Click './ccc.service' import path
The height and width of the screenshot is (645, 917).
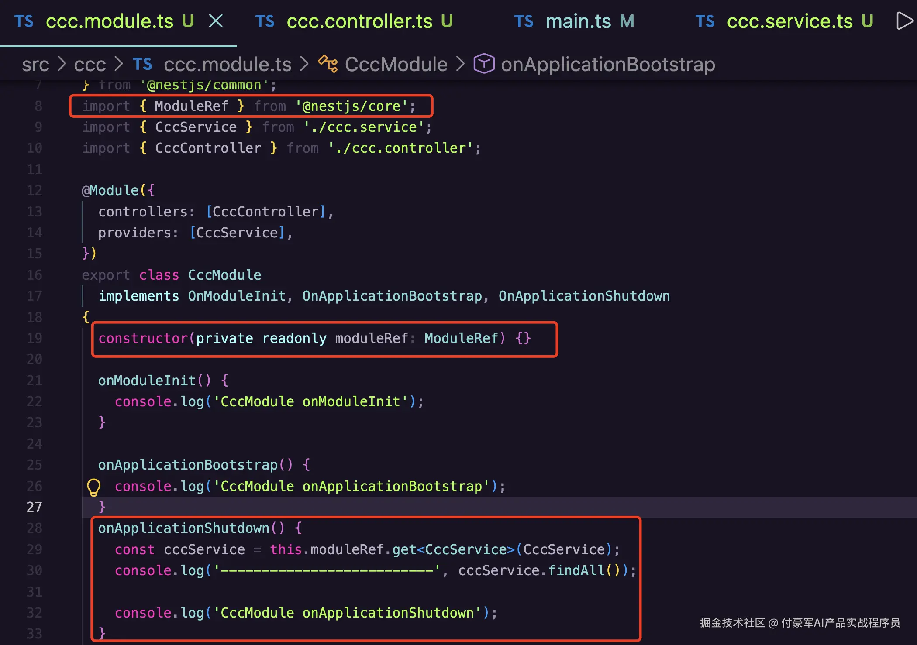[x=364, y=127]
